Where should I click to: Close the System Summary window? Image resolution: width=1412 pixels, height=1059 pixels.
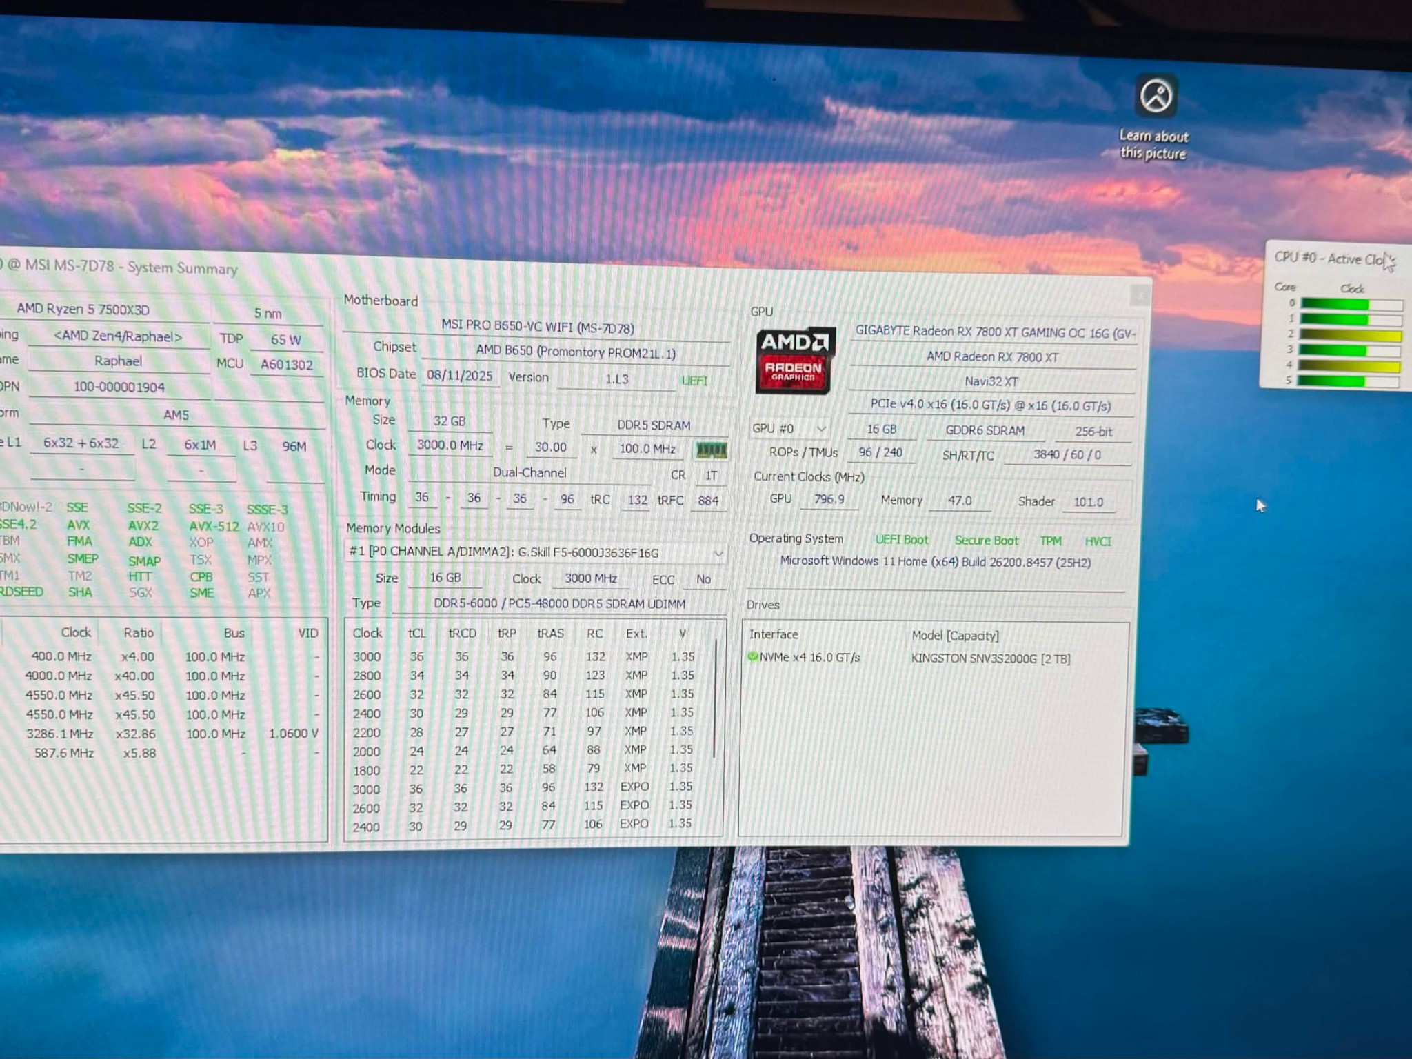(x=1140, y=295)
